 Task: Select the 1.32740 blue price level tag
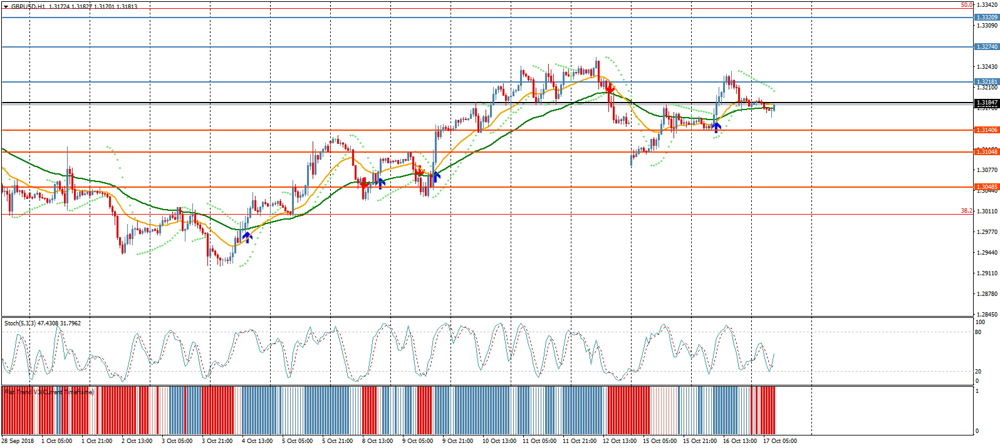click(x=986, y=47)
